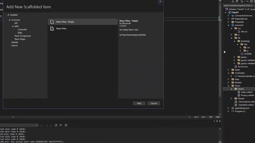Viewport: 255px width, 143px height.
Task: Open HomeController.cs in Solution Explorer
Action: coord(246,76)
